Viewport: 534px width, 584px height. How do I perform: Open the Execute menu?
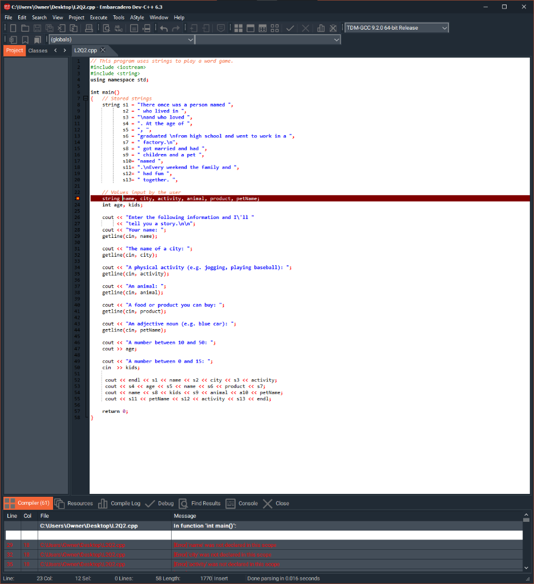coord(98,17)
